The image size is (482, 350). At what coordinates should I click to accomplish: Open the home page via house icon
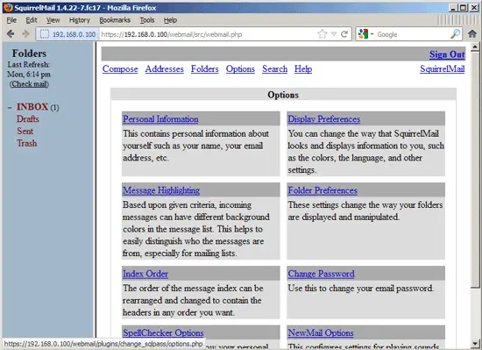[x=472, y=33]
